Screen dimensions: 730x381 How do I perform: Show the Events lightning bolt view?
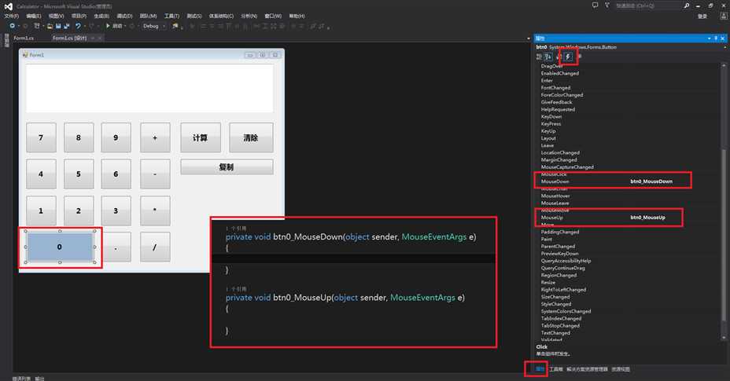569,57
